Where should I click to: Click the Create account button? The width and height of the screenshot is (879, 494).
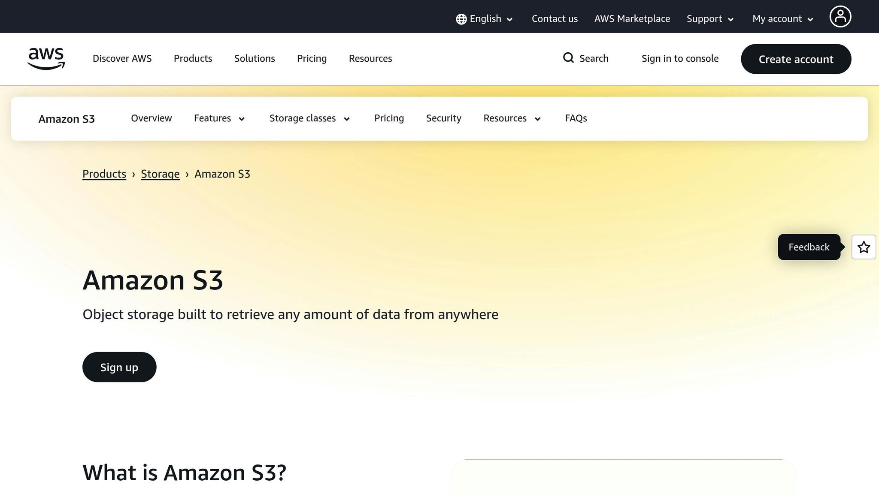point(796,59)
